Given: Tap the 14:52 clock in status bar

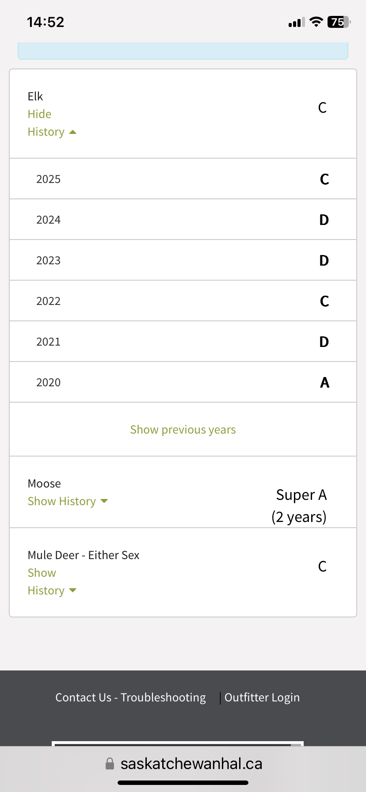Looking at the screenshot, I should click(46, 22).
